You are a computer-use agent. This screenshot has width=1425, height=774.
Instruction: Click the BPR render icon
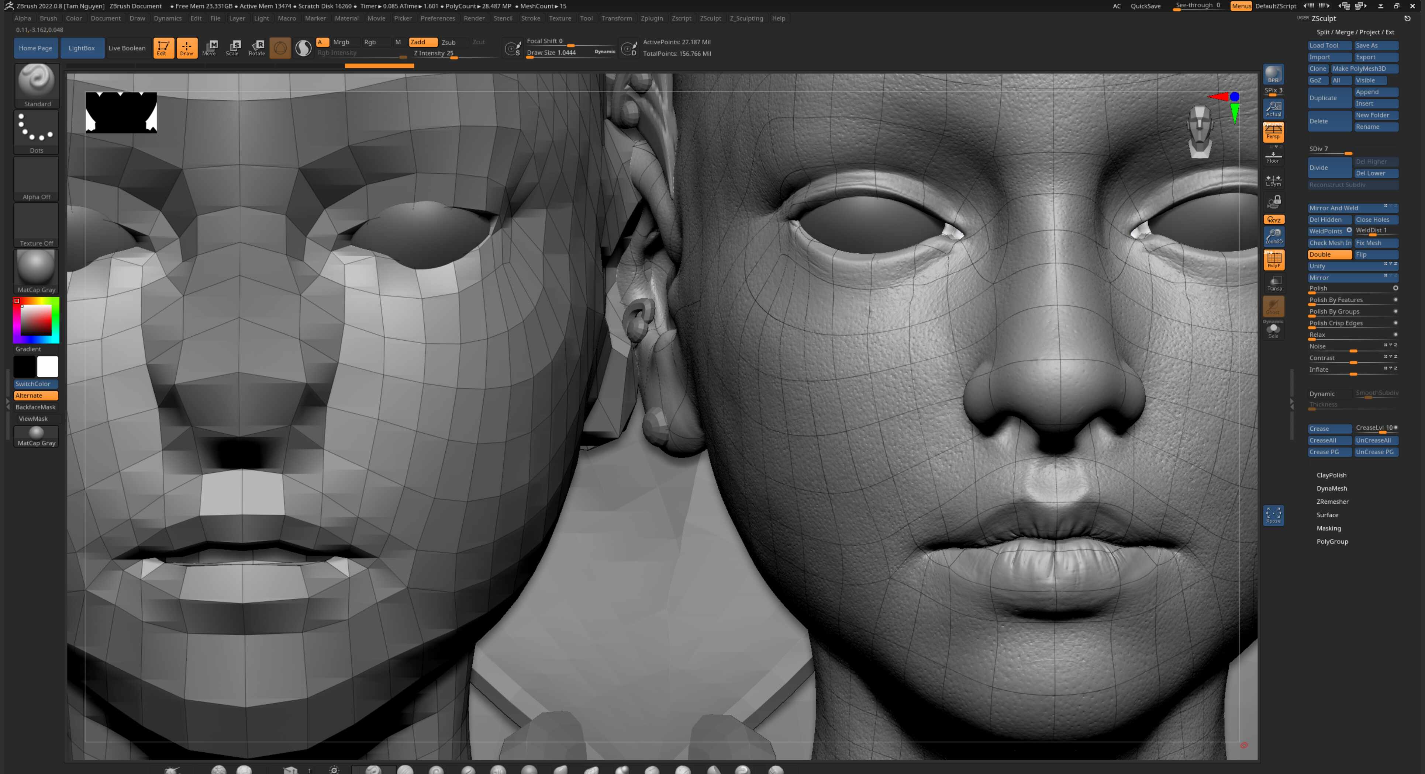1273,74
